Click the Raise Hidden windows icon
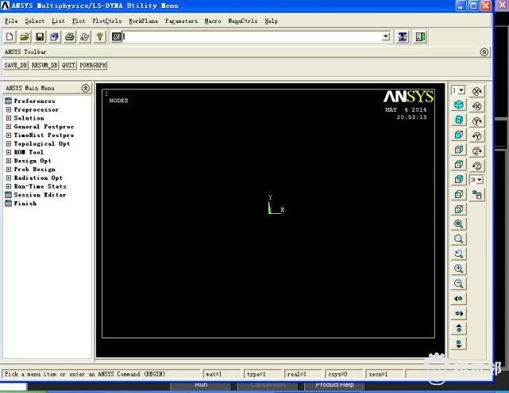The height and width of the screenshot is (393, 509). pos(403,36)
